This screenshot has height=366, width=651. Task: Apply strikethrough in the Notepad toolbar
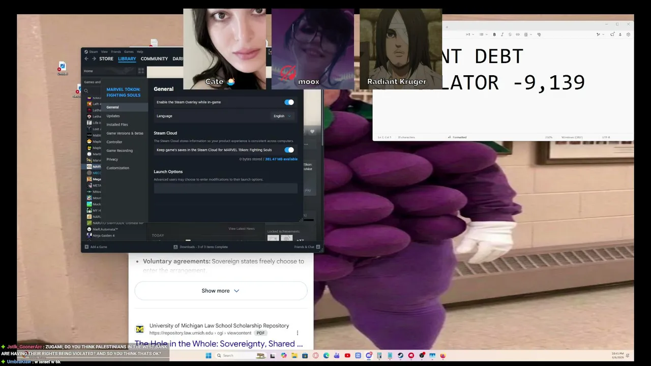(510, 35)
